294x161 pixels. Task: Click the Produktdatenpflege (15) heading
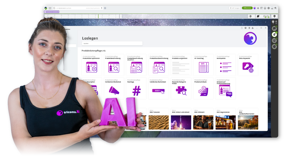coord(93,51)
